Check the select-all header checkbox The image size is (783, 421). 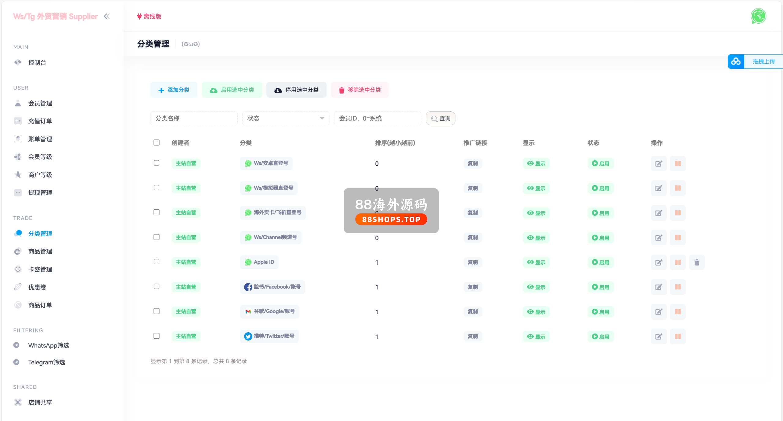(157, 143)
